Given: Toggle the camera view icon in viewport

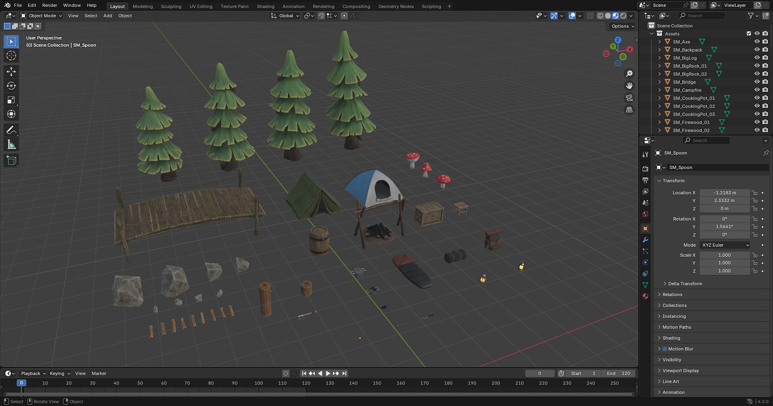Looking at the screenshot, I should (x=629, y=98).
